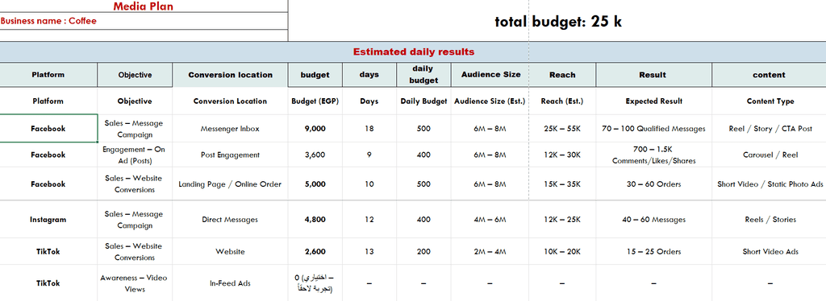Select the Media Plan title cell
The image size is (826, 301).
(144, 6)
